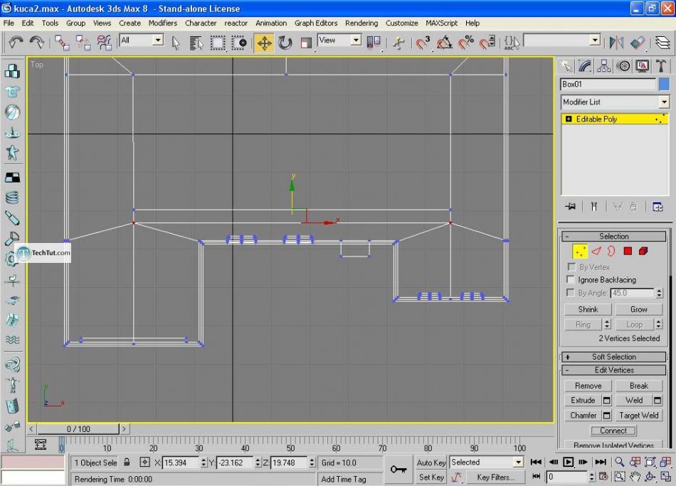This screenshot has width=676, height=486.
Task: Select Edge sub-object level
Action: (x=596, y=251)
